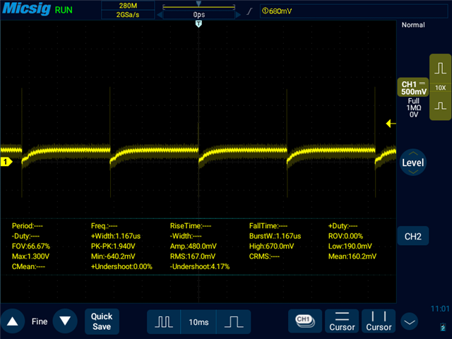Select the CRMS measurement readout
The height and width of the screenshot is (339, 452).
pos(264,256)
